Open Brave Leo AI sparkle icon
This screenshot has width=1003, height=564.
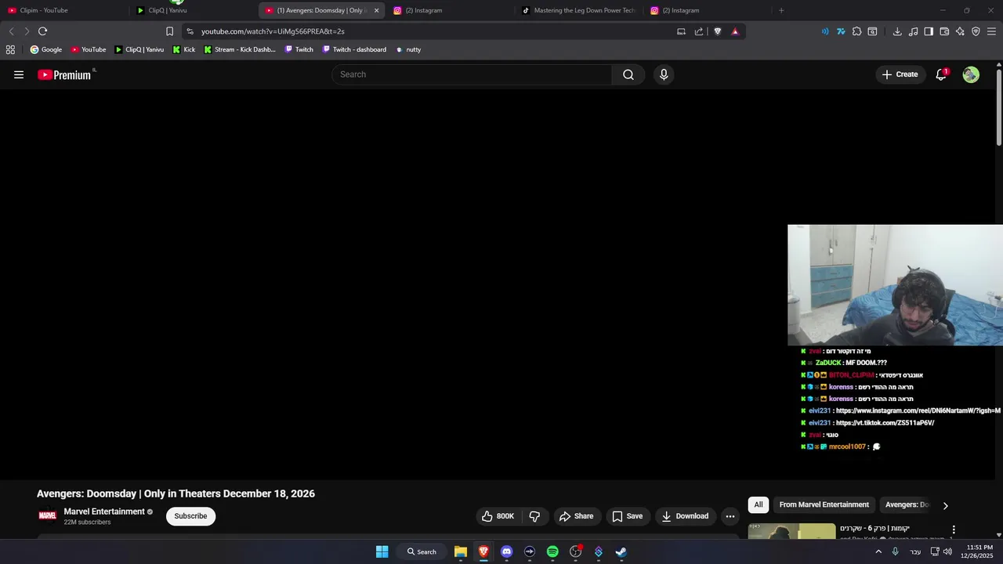[x=960, y=31]
